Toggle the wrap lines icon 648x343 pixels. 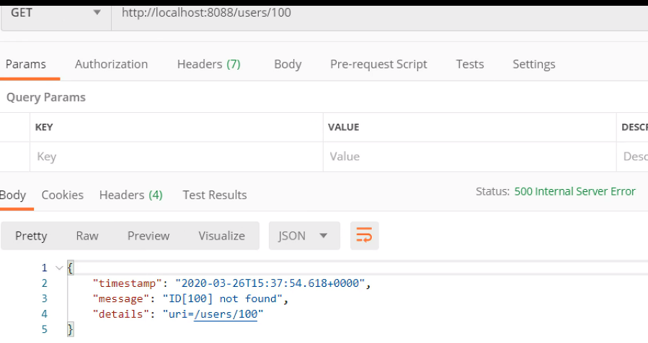[x=364, y=236]
